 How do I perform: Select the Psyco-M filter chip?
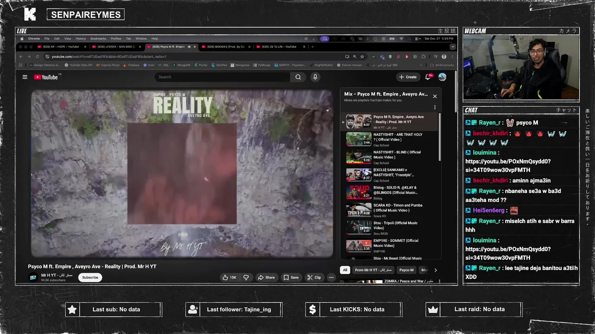pyautogui.click(x=406, y=270)
